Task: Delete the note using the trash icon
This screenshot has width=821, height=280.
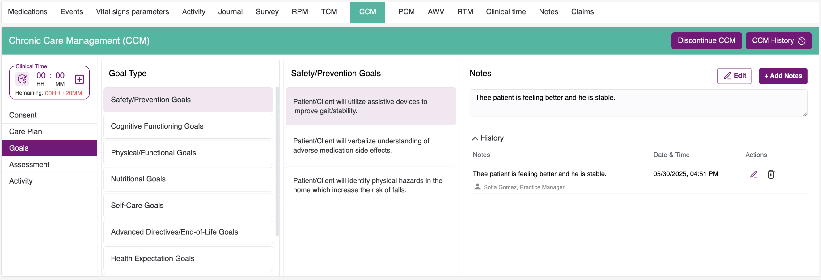Action: tap(771, 174)
